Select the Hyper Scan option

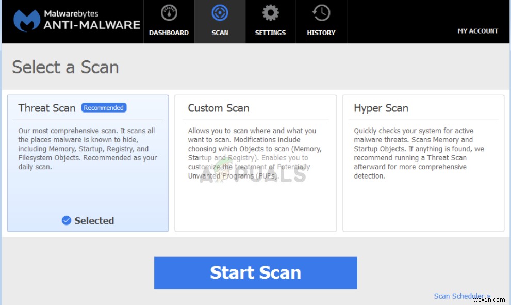point(423,163)
